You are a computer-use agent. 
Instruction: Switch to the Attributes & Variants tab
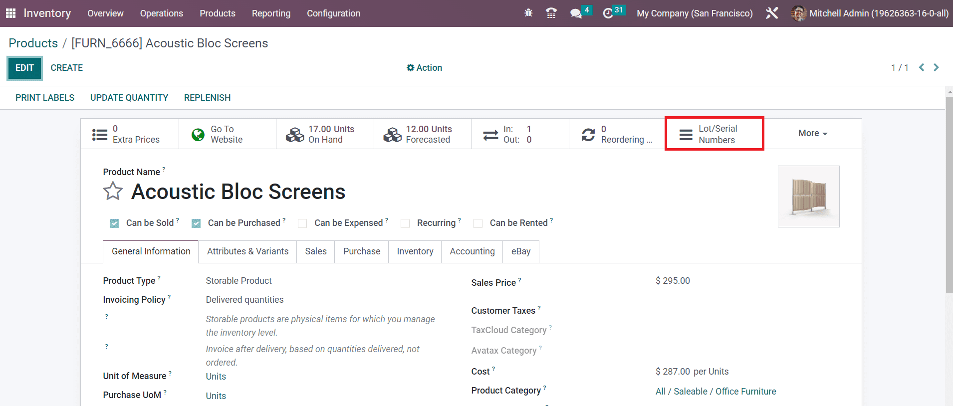[247, 251]
